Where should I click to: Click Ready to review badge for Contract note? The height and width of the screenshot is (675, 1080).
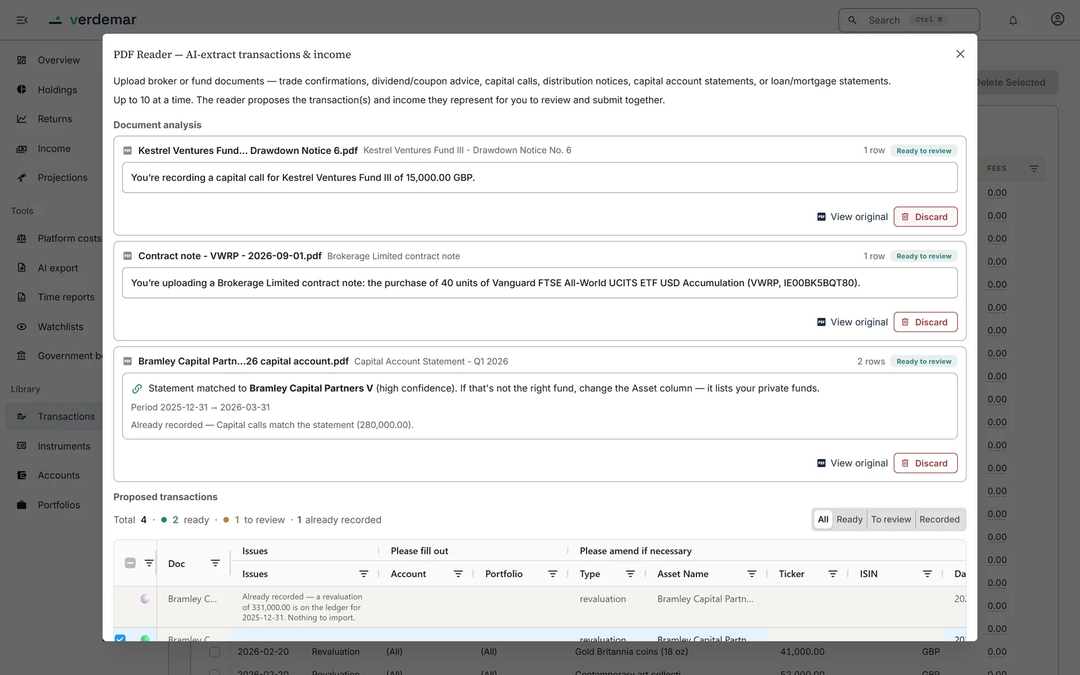(x=923, y=256)
